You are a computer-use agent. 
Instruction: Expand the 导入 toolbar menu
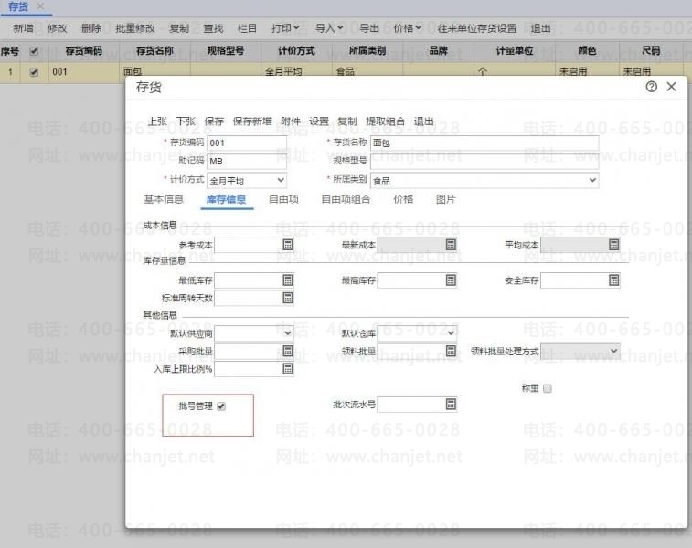[x=329, y=28]
